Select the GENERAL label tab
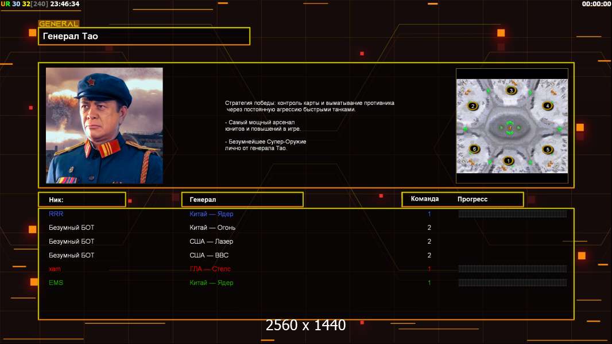This screenshot has width=612, height=344. coord(59,24)
